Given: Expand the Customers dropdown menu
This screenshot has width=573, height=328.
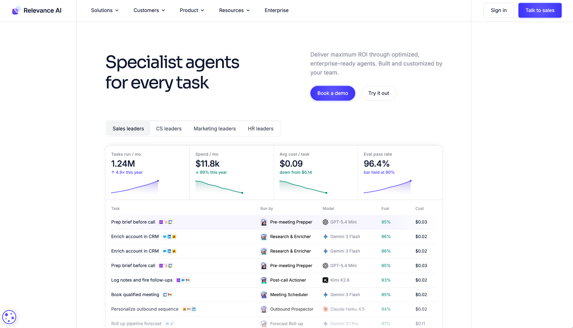Looking at the screenshot, I should click(x=149, y=10).
